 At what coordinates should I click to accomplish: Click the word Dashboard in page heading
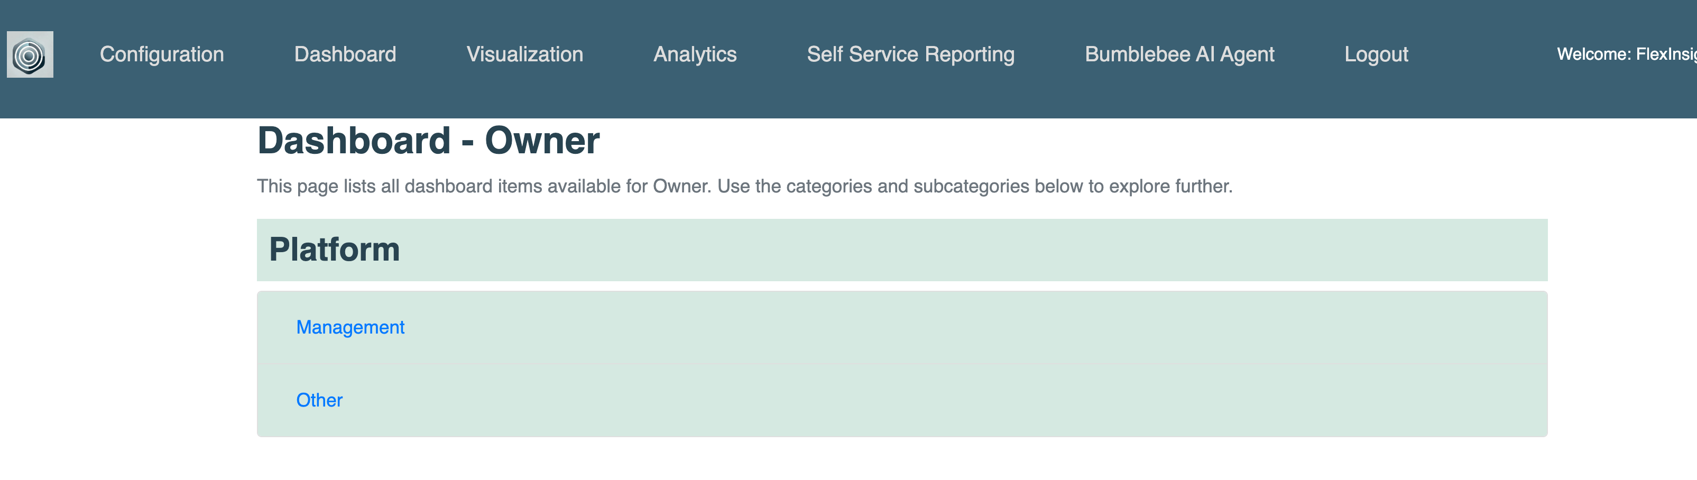click(354, 140)
